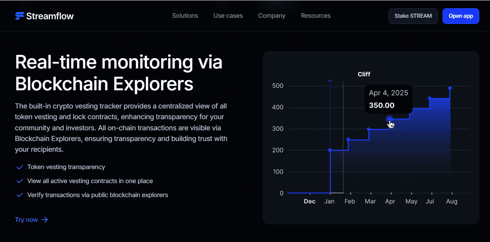
Task: Click Verify transactions via public blockchain explorers text
Action: tap(97, 195)
